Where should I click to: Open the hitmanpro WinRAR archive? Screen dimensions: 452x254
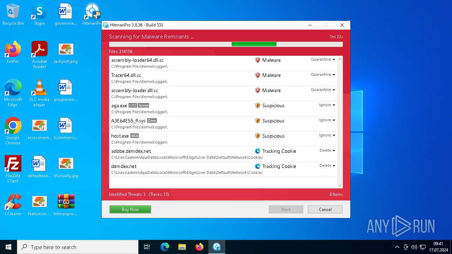pyautogui.click(x=65, y=205)
